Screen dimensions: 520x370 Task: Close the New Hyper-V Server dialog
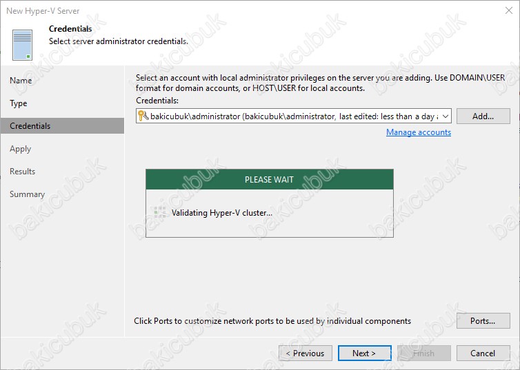[x=509, y=10]
